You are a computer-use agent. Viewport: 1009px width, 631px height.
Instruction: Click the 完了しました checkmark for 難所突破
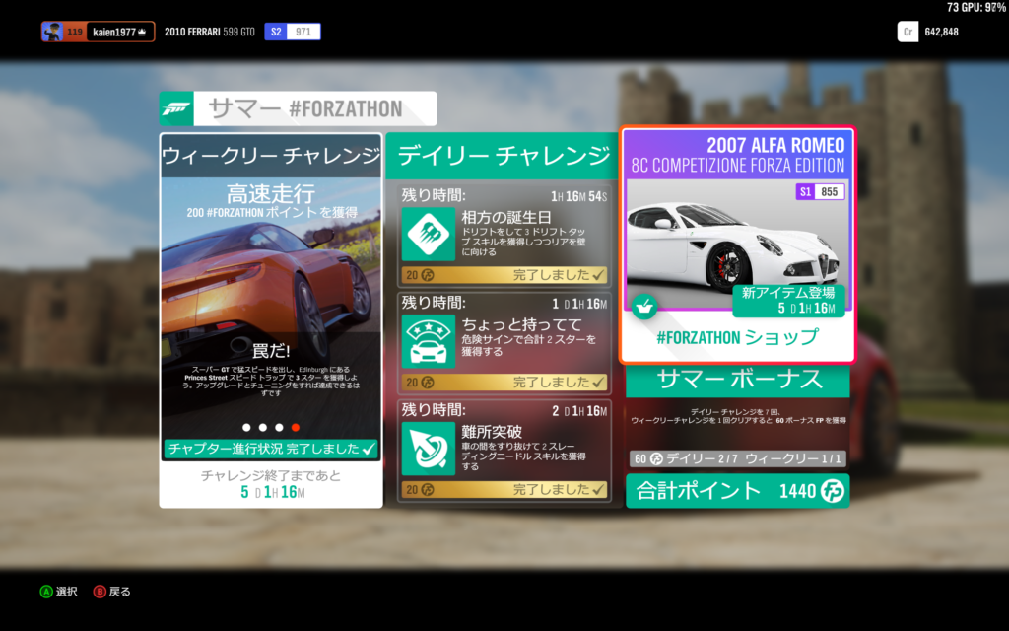point(599,489)
